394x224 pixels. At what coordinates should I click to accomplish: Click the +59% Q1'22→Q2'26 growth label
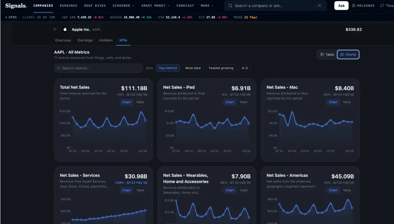point(131,182)
